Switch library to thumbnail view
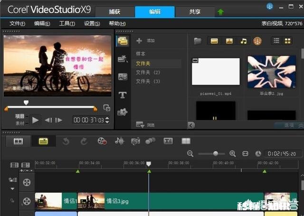The height and width of the screenshot is (216, 304). point(287,41)
